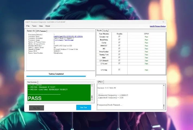
Task: Select the Results tab
Action: [99, 31]
